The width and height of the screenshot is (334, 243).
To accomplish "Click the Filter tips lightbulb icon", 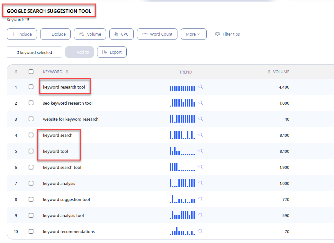I will 218,34.
